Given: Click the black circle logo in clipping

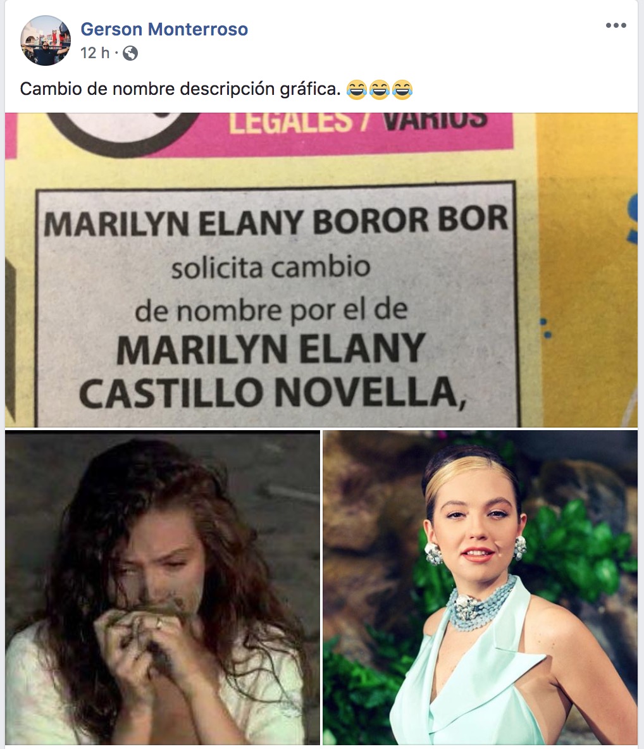Looking at the screenshot, I should (124, 132).
